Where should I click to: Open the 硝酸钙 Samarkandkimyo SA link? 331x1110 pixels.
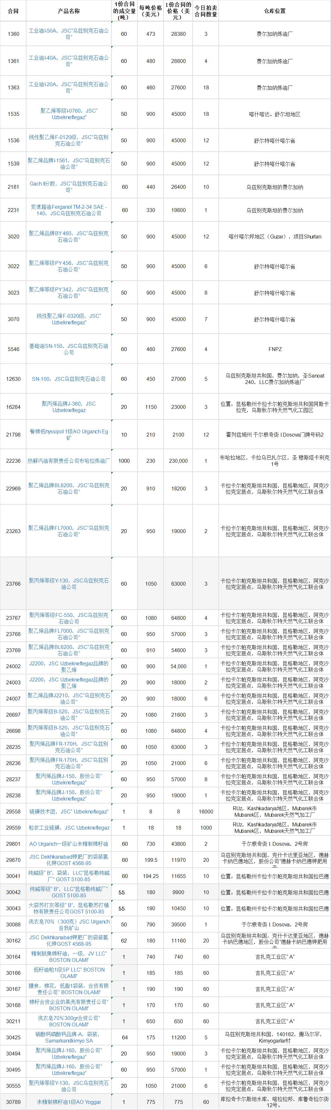tap(68, 1037)
